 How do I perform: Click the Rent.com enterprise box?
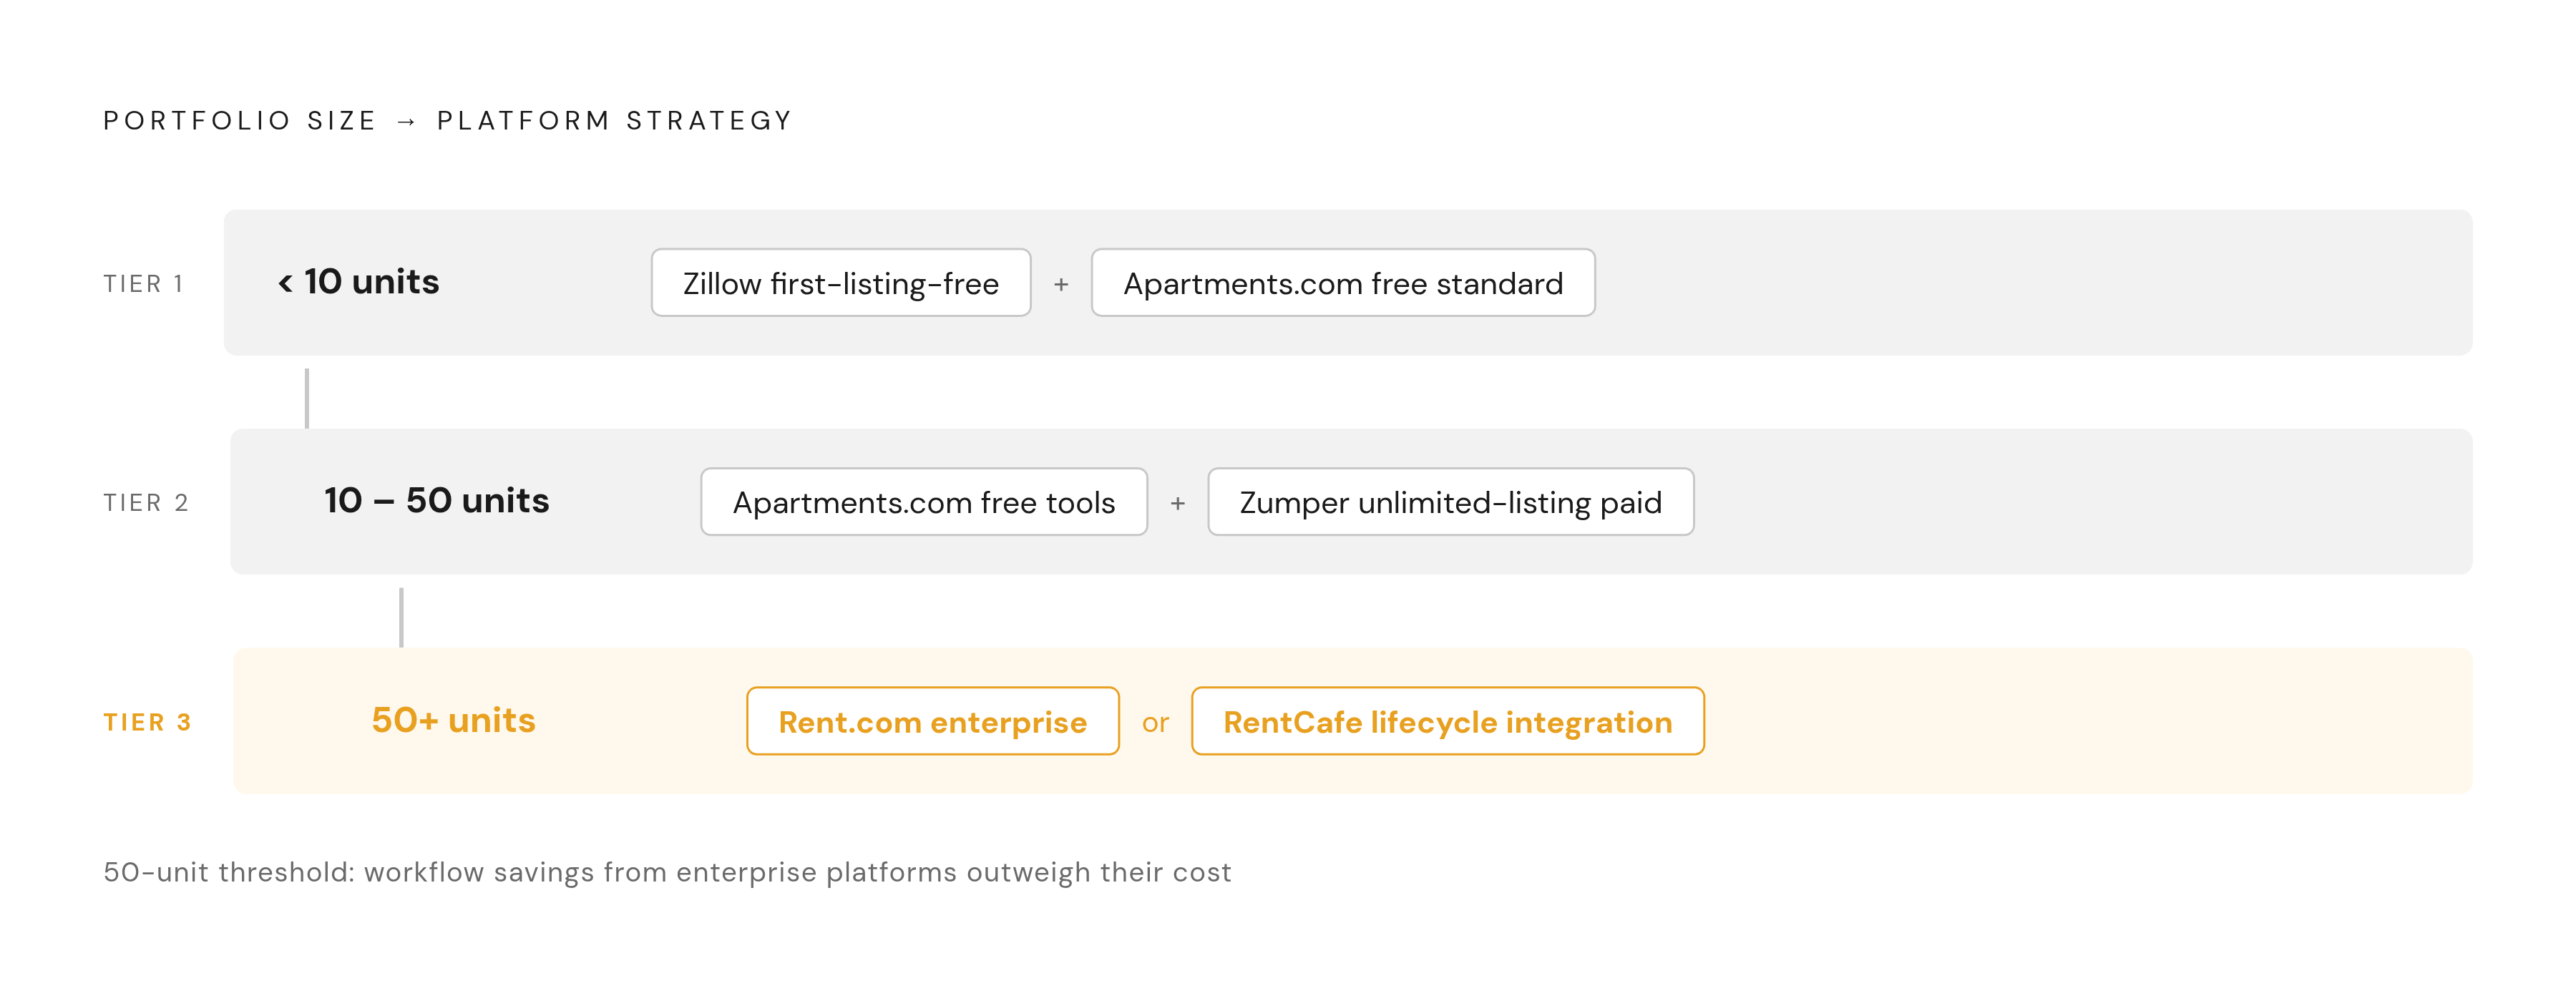[x=932, y=721]
